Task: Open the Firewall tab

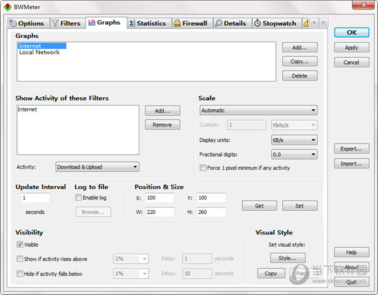Action: tap(192, 23)
